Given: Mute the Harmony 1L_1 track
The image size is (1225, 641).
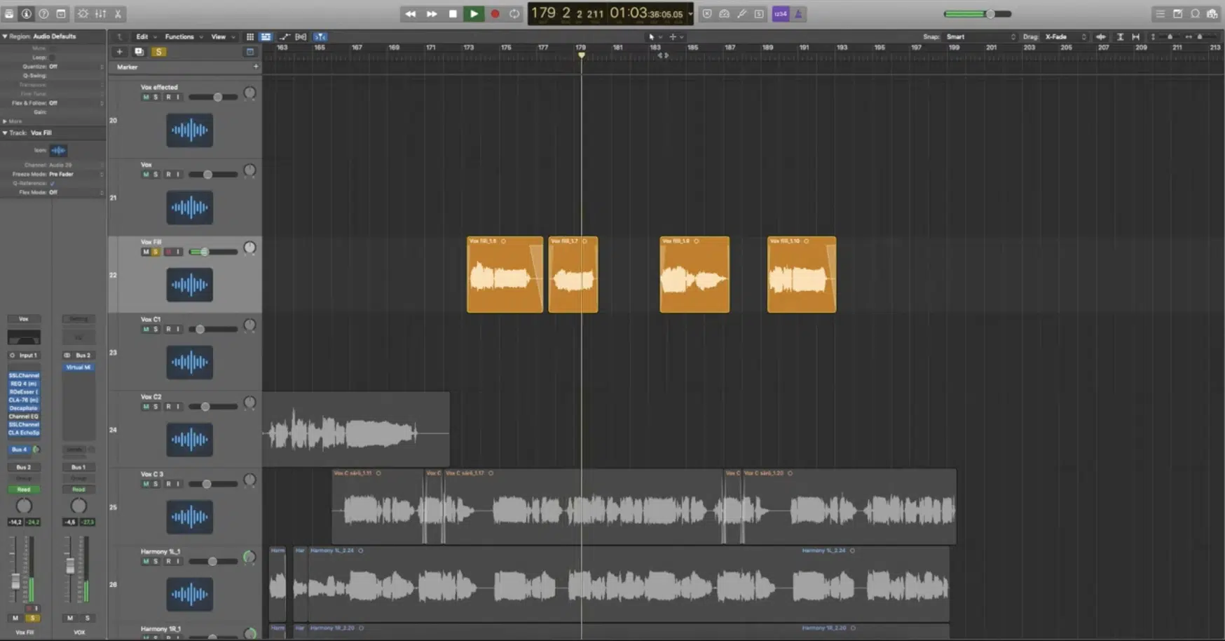Looking at the screenshot, I should pos(146,561).
